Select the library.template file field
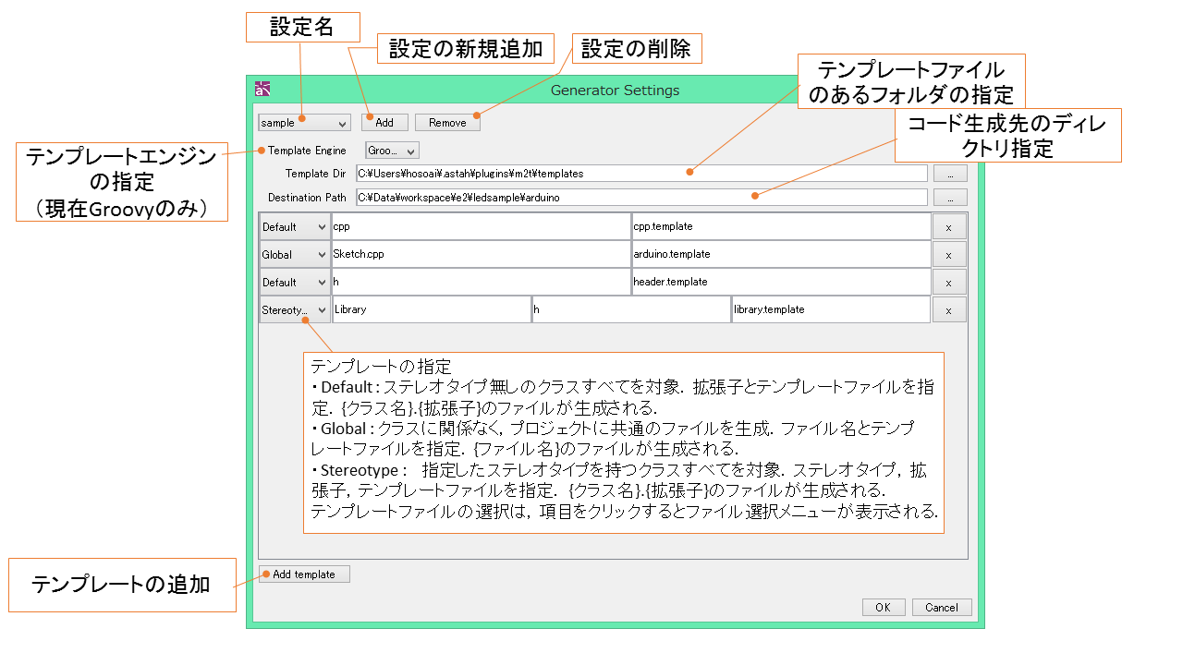The image size is (1183, 665). click(x=831, y=309)
